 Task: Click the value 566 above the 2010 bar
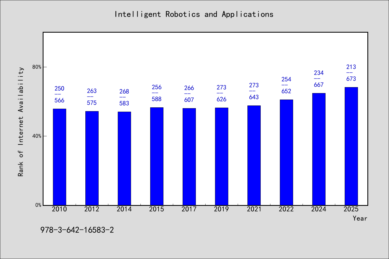pyautogui.click(x=59, y=100)
